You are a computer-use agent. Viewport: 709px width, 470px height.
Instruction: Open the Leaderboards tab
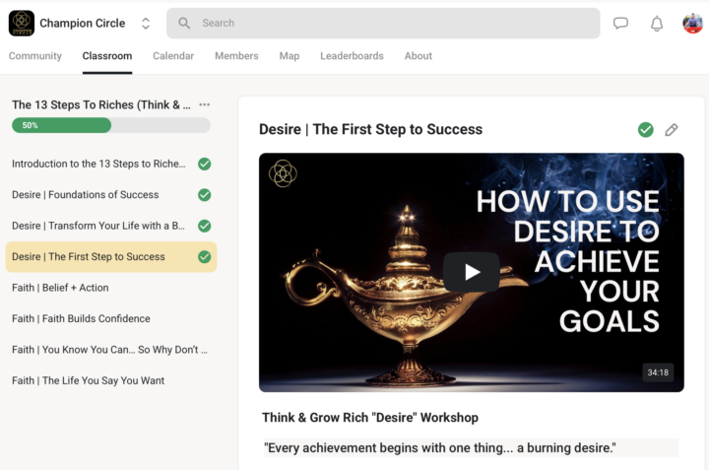[x=352, y=55]
